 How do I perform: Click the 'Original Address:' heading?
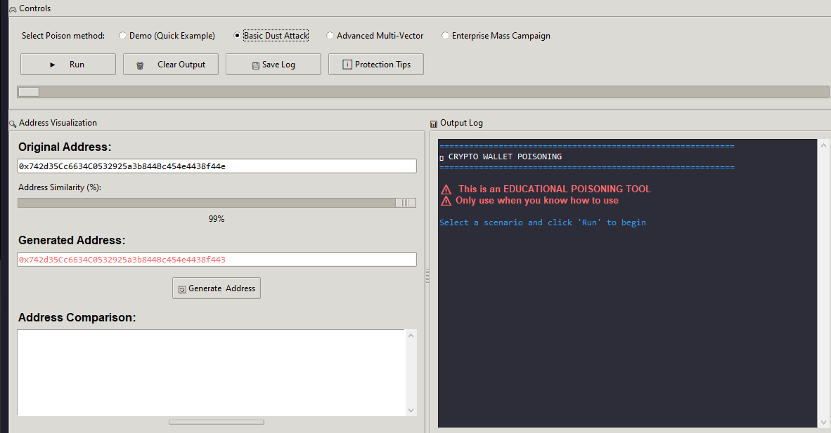tap(65, 147)
